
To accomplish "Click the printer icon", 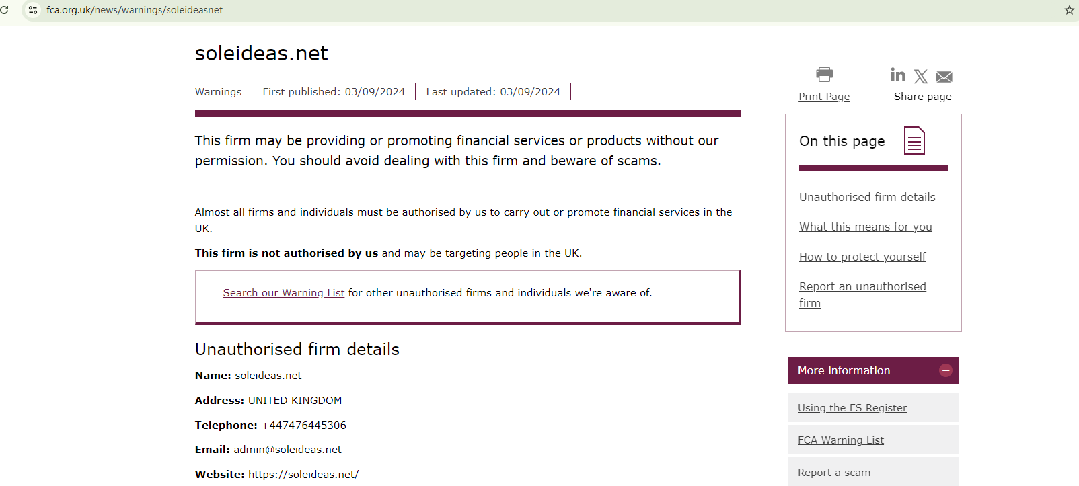I will pos(824,74).
